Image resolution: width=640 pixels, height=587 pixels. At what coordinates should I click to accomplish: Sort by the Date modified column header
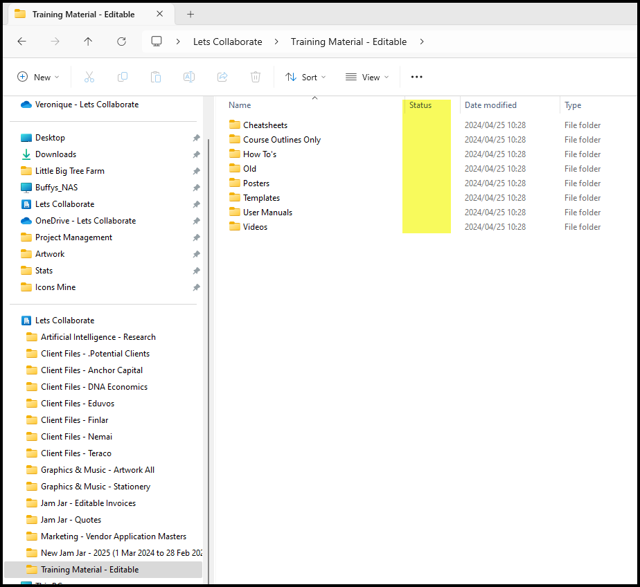(490, 105)
